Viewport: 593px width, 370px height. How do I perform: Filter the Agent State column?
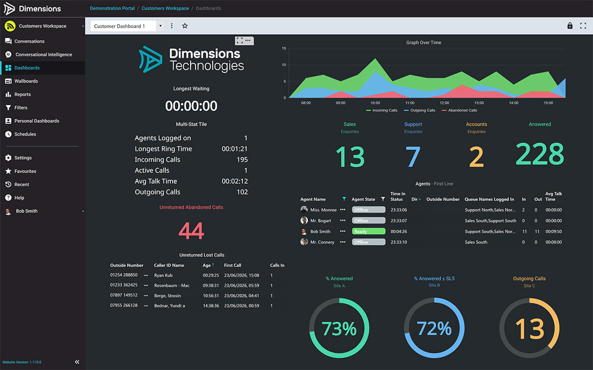383,199
